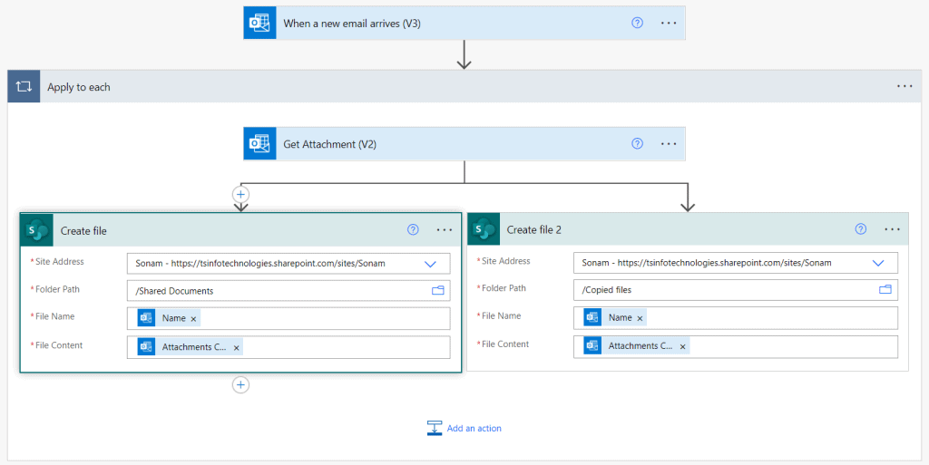Viewport: 929px width, 465px height.
Task: Click the /Shared Documents folder path field
Action: [288, 290]
